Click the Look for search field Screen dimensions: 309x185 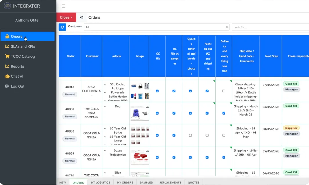pos(270,27)
